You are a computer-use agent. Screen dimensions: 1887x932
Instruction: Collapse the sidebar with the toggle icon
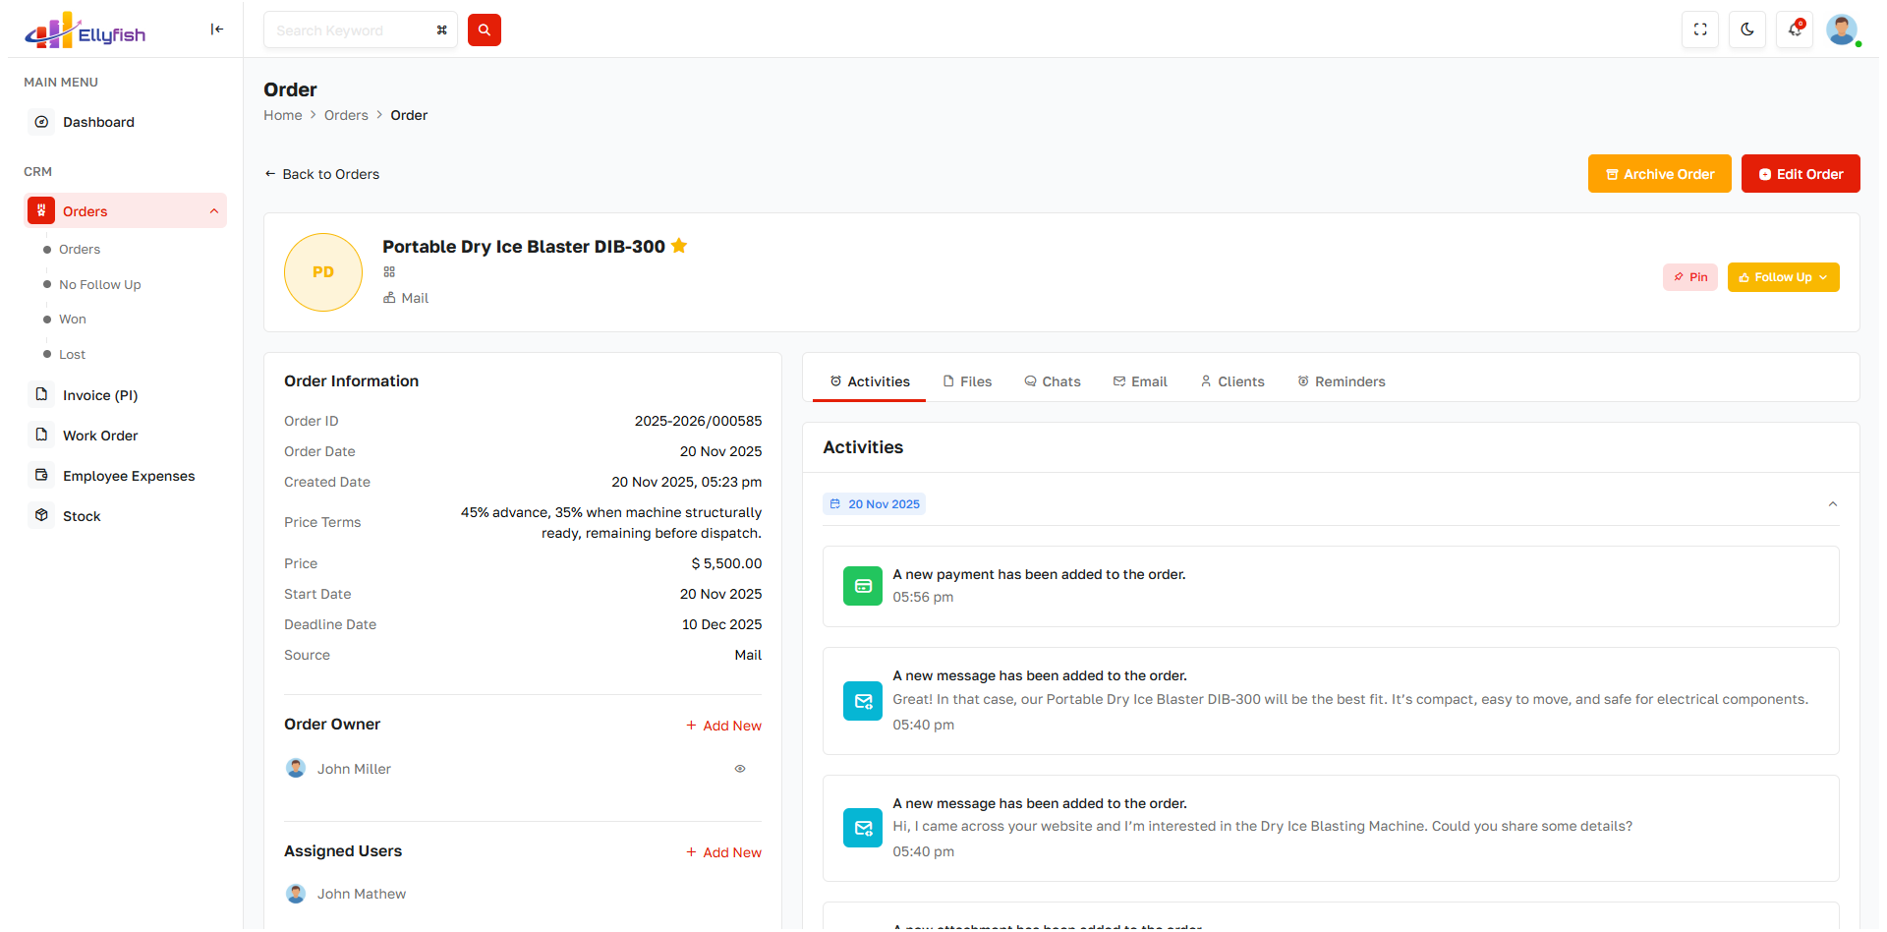(x=217, y=29)
